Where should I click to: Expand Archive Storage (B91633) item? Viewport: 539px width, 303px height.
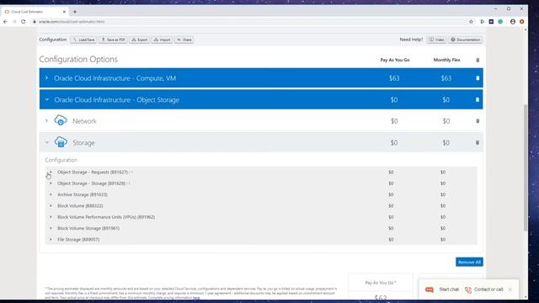click(x=51, y=194)
